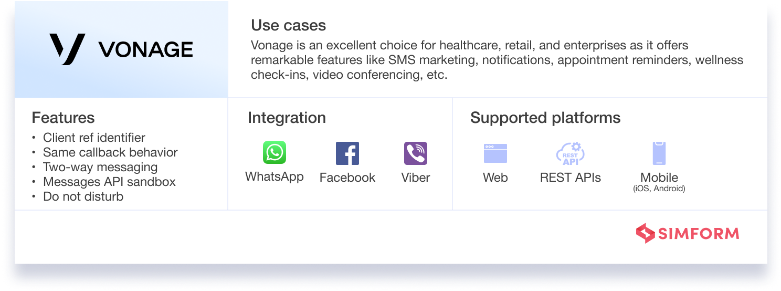Click the REST APIs label text
Image resolution: width=781 pixels, height=291 pixels.
click(x=571, y=178)
